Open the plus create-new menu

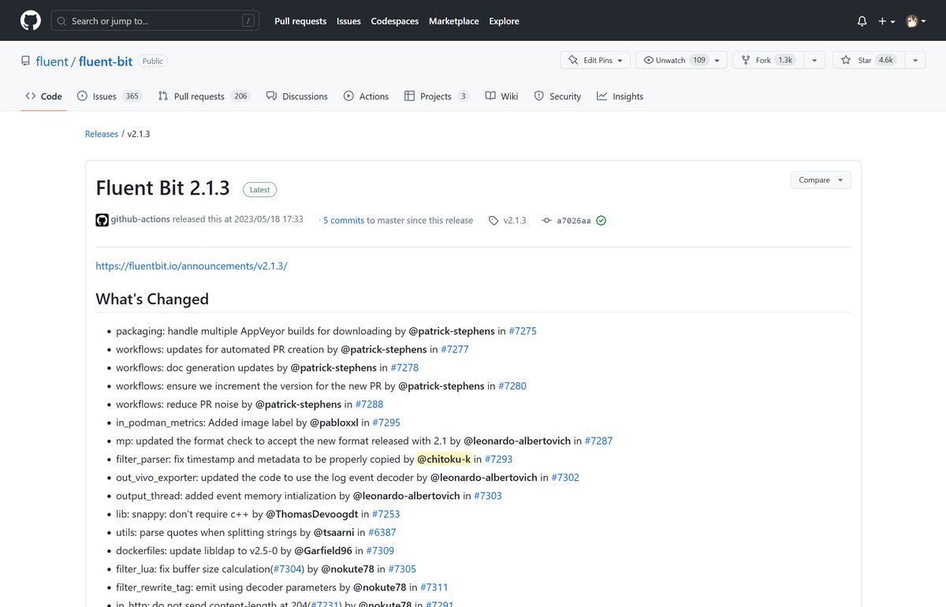(x=887, y=21)
